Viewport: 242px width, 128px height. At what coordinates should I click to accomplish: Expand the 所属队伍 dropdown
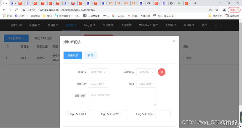tap(146, 72)
